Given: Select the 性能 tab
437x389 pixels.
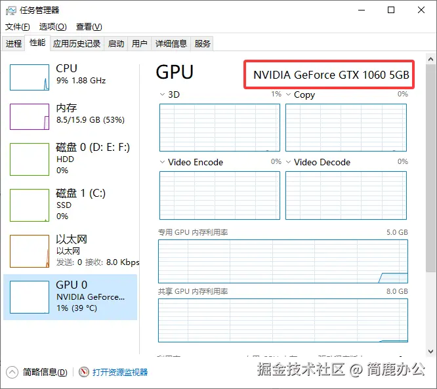Looking at the screenshot, I should coord(37,43).
